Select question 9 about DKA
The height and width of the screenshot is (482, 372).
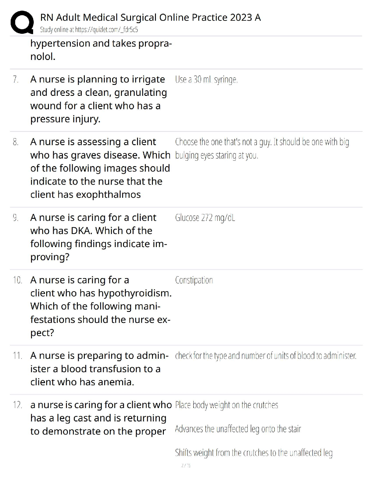pyautogui.click(x=98, y=237)
